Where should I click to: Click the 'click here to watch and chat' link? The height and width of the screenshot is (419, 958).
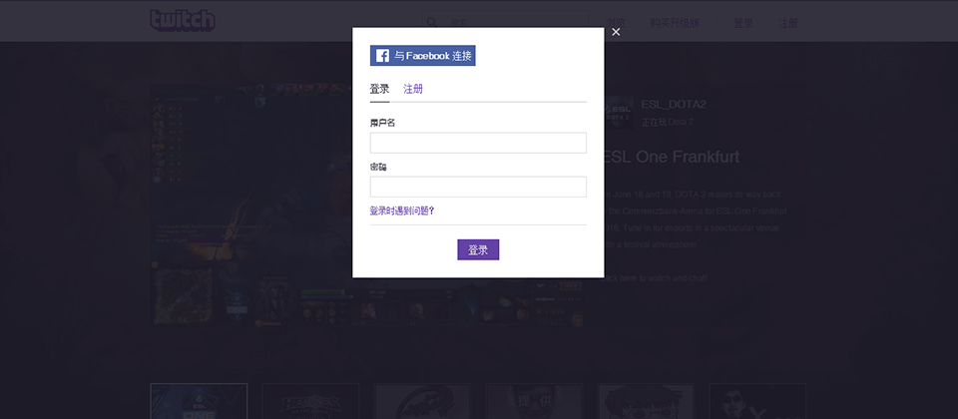point(656,278)
